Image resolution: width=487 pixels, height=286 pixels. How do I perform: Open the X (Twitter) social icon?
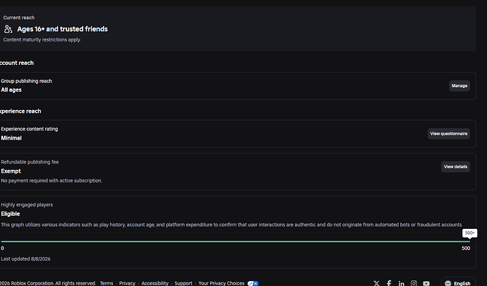[376, 283]
